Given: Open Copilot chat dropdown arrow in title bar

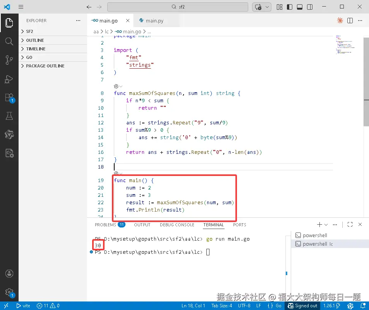Looking at the screenshot, I should coord(267,7).
